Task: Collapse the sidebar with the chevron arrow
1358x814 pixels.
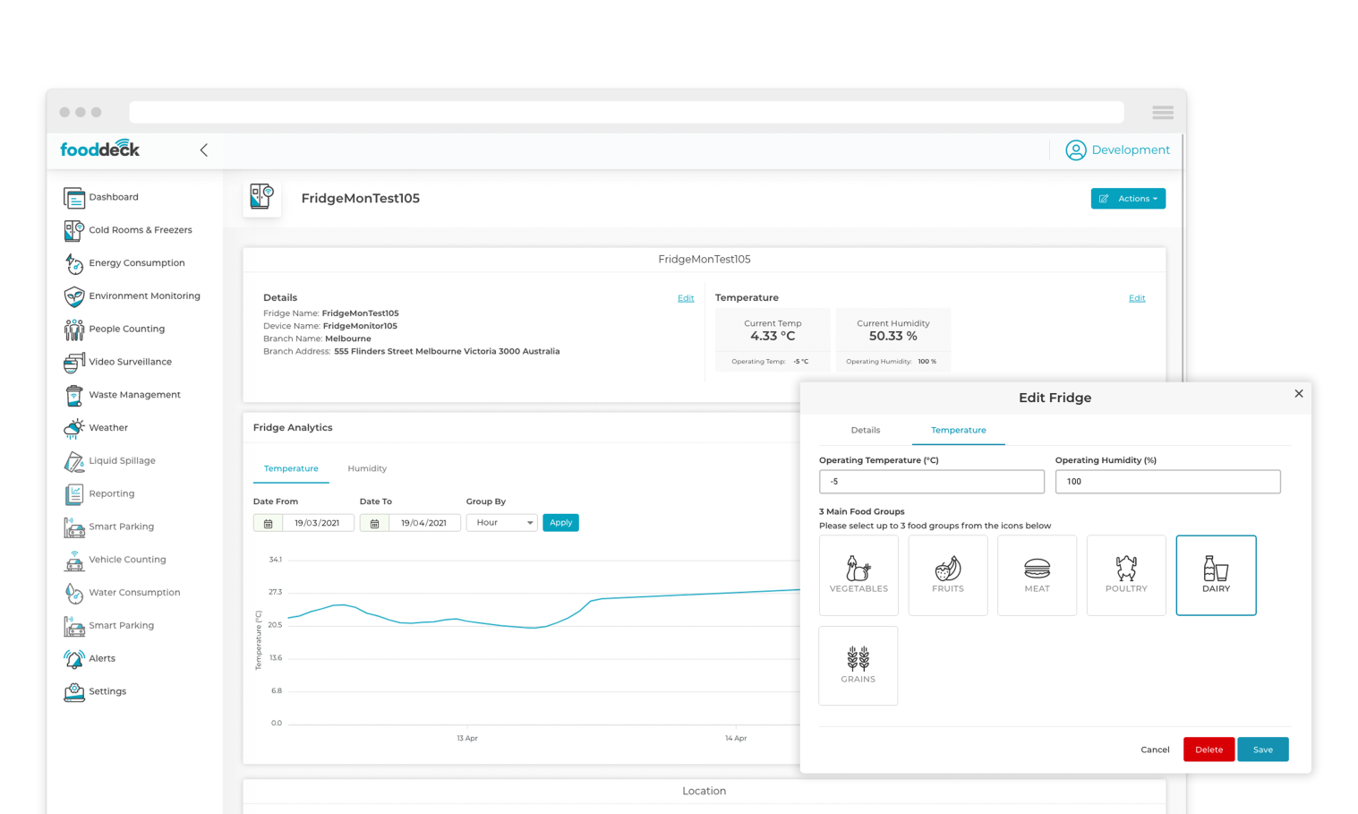Action: (204, 150)
